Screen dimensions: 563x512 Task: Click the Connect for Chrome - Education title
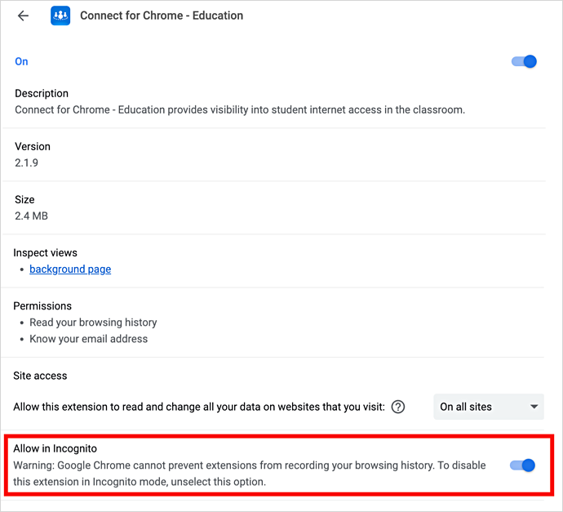coord(162,16)
